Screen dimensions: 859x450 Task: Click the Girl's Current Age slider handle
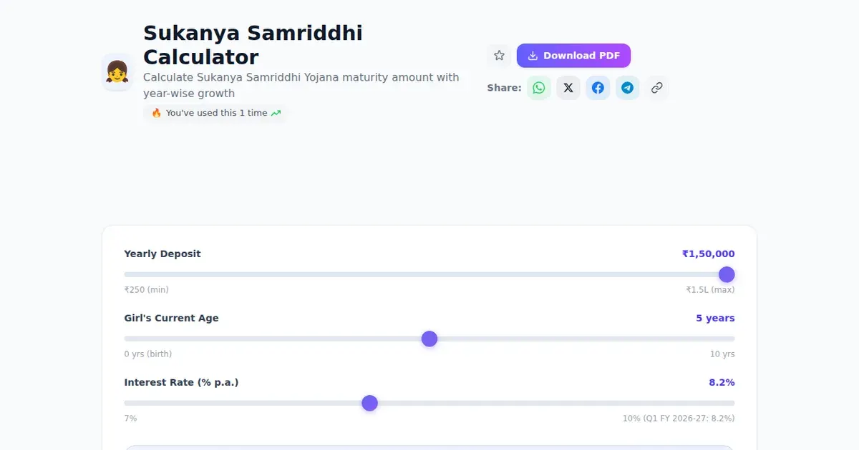pyautogui.click(x=429, y=339)
